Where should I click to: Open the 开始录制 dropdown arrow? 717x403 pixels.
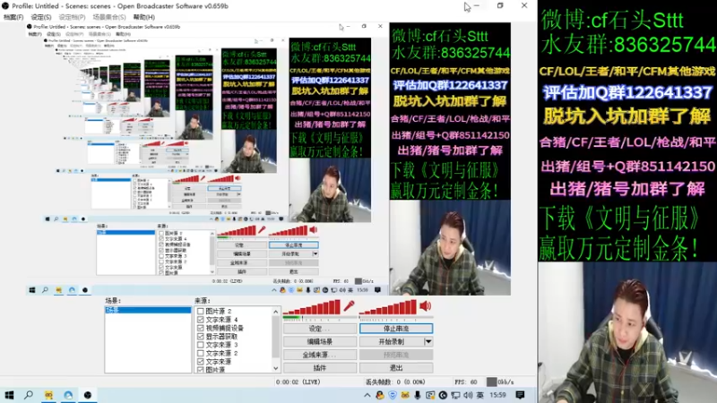click(428, 341)
